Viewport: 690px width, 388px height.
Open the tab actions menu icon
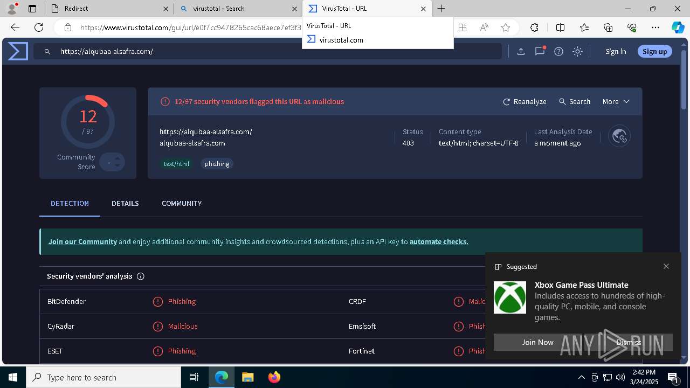point(32,9)
